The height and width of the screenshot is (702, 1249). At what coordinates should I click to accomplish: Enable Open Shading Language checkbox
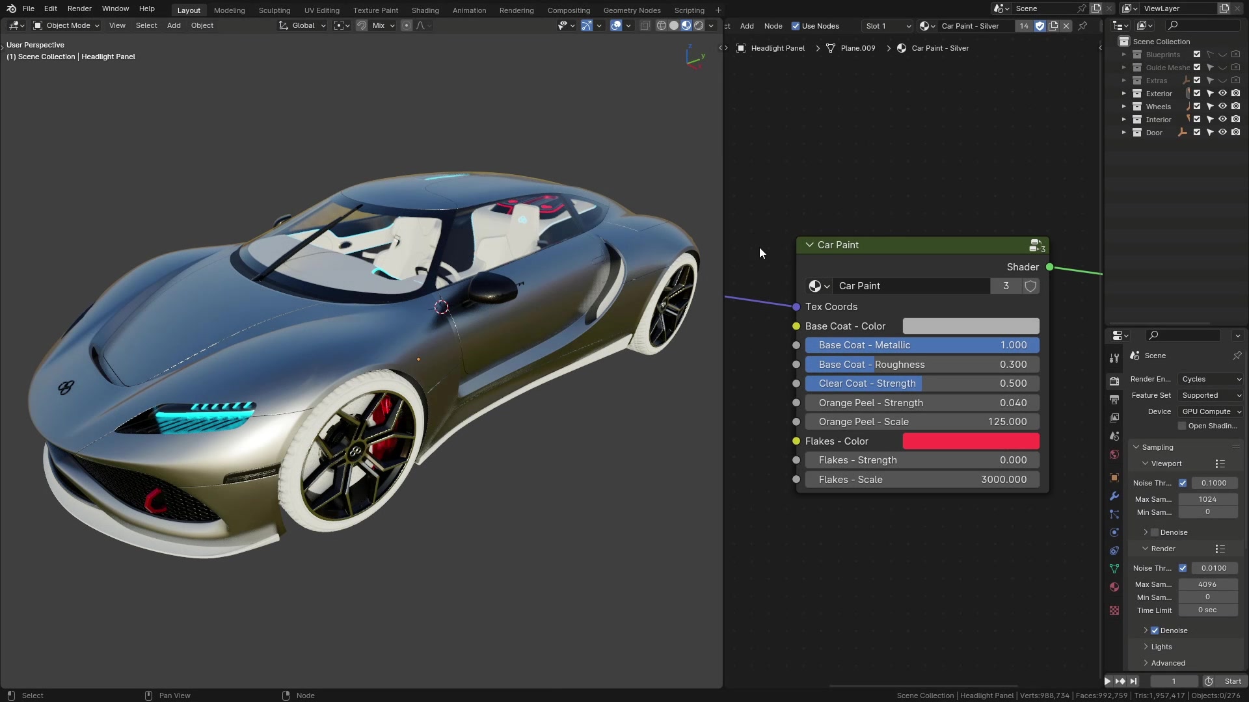coord(1182,426)
